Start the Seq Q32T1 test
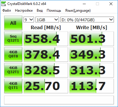The image size is (118, 107). [13, 39]
